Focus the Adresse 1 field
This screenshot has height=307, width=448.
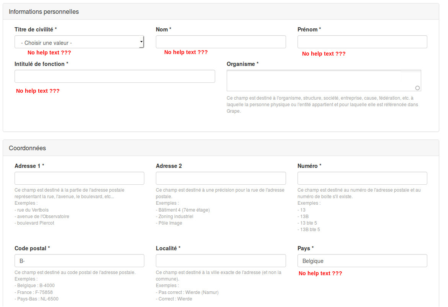click(79, 178)
